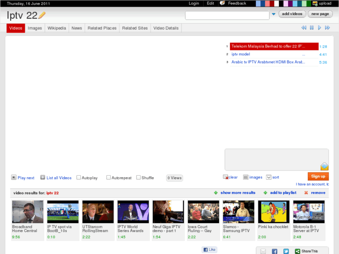Share on Twitter using the bird icon
Viewport: 339px width, 254px height.
point(286,251)
